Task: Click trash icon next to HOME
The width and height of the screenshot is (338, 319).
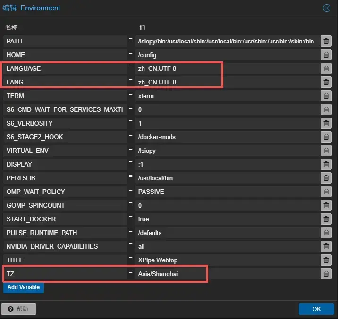Action: pos(326,55)
